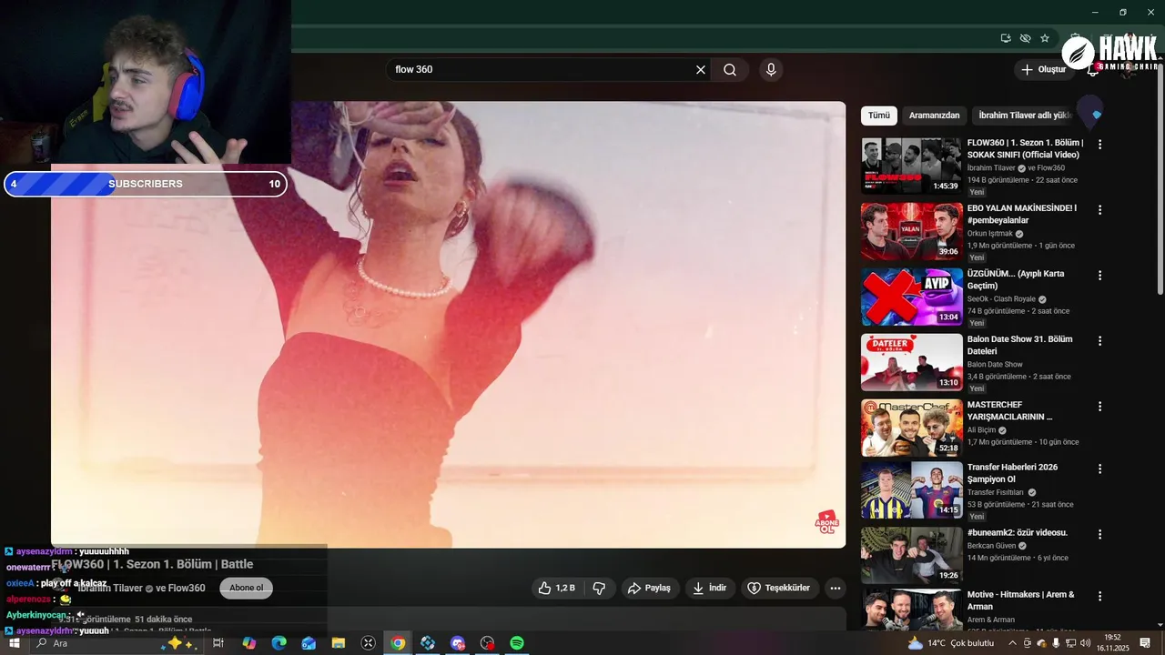1165x655 pixels.
Task: Open the Discord-like purple taskbar app
Action: 458,643
